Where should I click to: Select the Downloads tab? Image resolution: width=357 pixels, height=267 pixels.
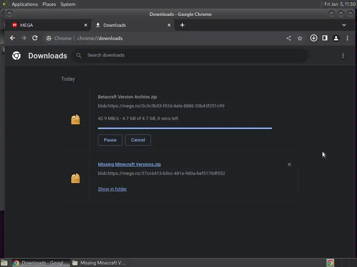click(133, 25)
